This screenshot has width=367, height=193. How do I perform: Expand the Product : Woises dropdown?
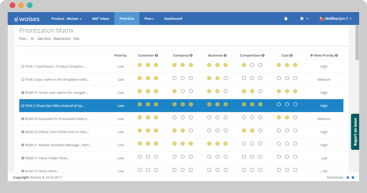pyautogui.click(x=66, y=18)
